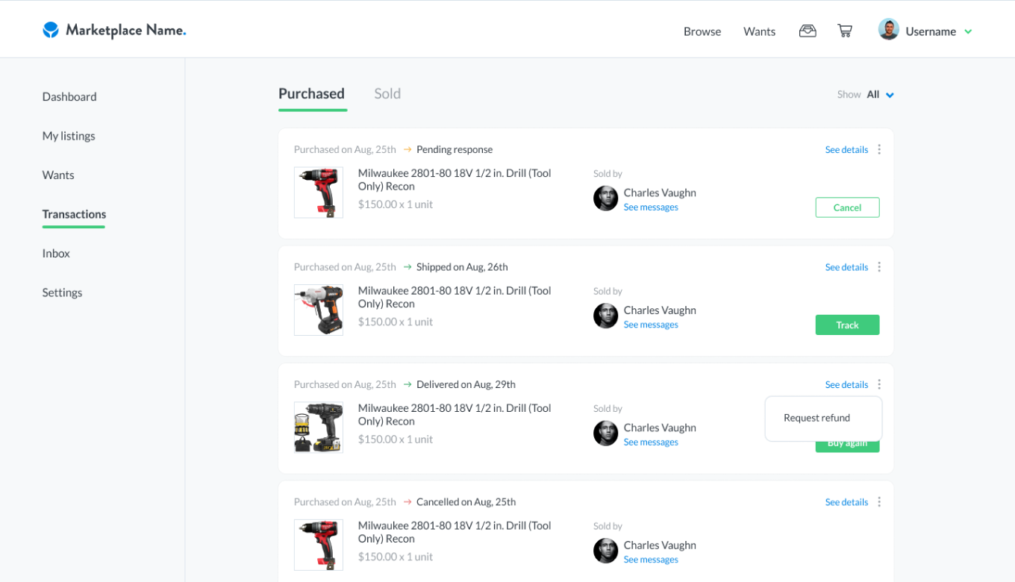Open My listings in the sidebar
1015x582 pixels.
pos(69,136)
